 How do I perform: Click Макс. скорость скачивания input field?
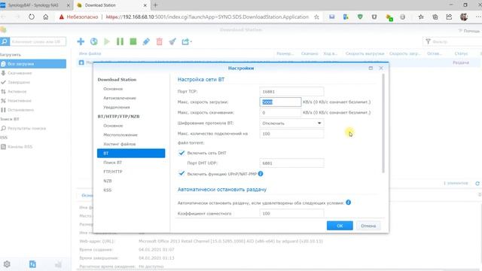280,112
